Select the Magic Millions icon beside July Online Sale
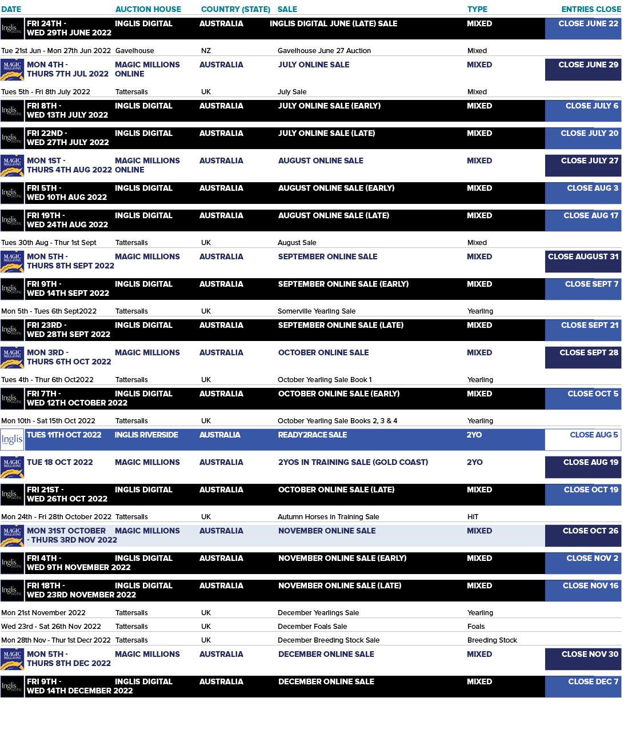The height and width of the screenshot is (734, 628). pyautogui.click(x=13, y=69)
